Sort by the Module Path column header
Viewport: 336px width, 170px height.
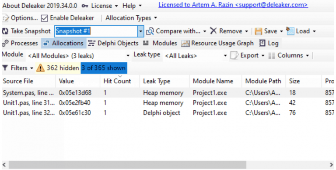pos(264,81)
